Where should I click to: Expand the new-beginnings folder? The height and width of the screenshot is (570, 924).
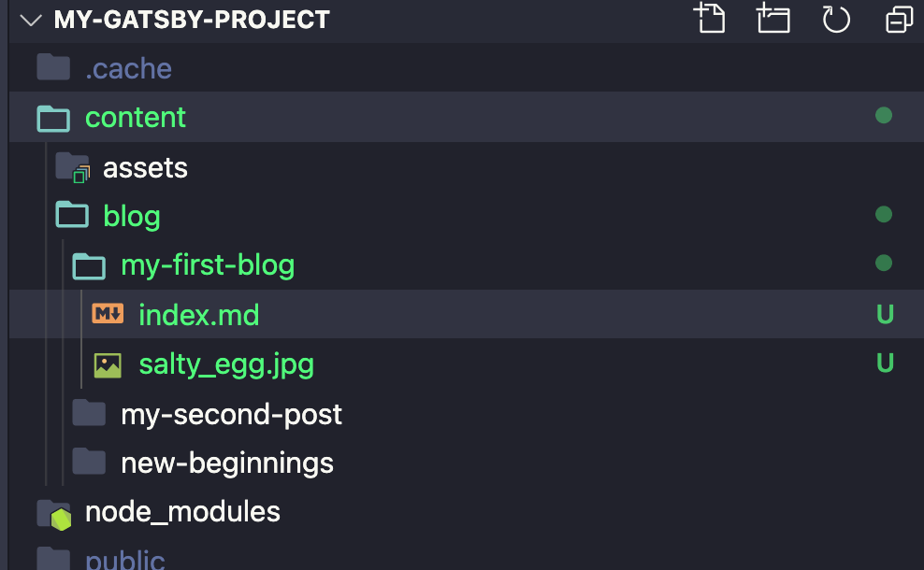click(226, 463)
